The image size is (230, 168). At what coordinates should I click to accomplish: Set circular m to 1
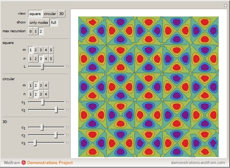pyautogui.click(x=30, y=86)
